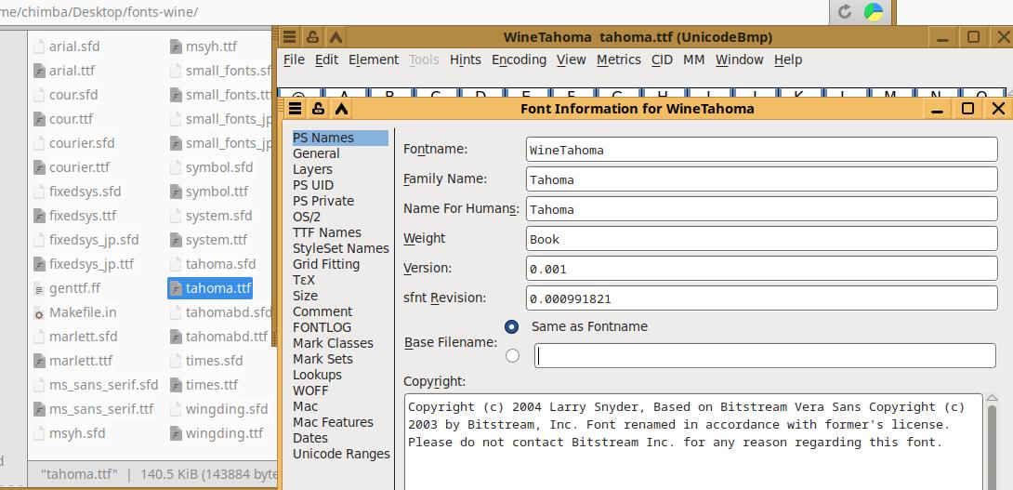Click the cour.ttf font file icon
Screen dimensions: 1013x490
tap(39, 119)
